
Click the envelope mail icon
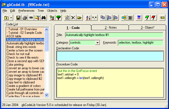pos(162,18)
